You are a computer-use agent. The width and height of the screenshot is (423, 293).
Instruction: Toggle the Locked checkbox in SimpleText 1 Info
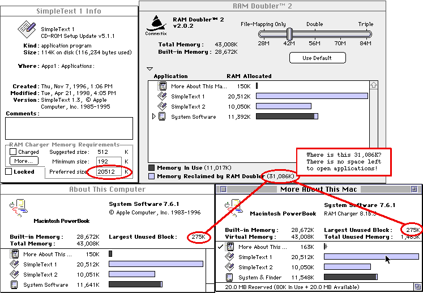[x=8, y=171]
